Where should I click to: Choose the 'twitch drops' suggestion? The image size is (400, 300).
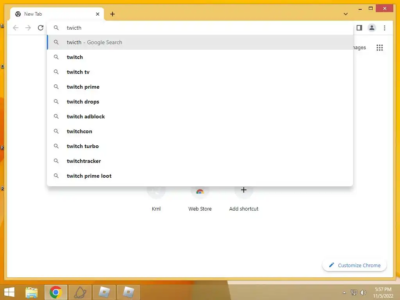200,102
